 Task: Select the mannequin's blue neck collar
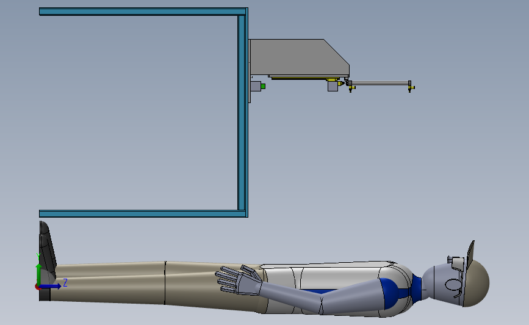(x=416, y=288)
